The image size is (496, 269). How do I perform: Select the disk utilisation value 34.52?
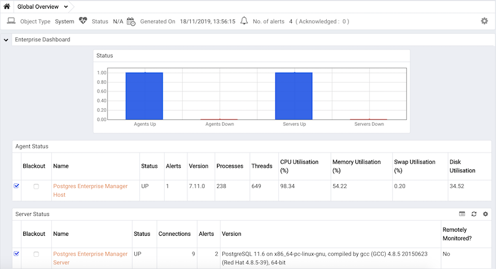[x=457, y=186]
